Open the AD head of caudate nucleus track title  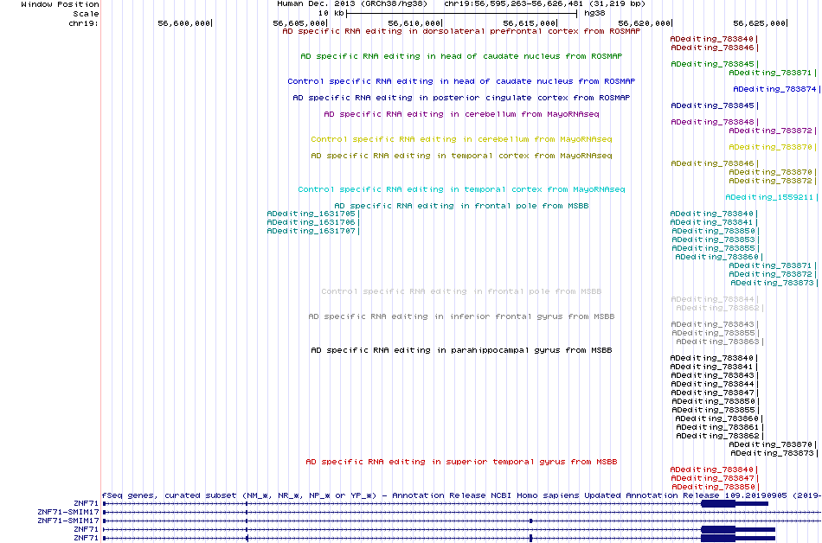point(461,56)
